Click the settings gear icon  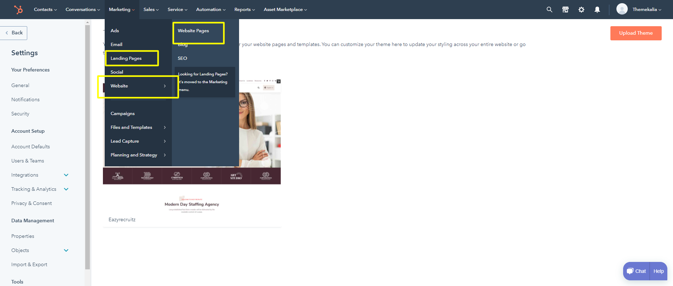581,10
